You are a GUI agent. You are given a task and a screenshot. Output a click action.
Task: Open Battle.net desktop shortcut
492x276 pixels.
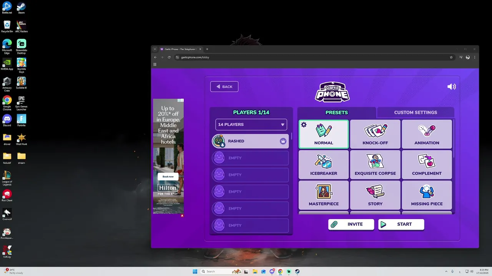[7, 8]
